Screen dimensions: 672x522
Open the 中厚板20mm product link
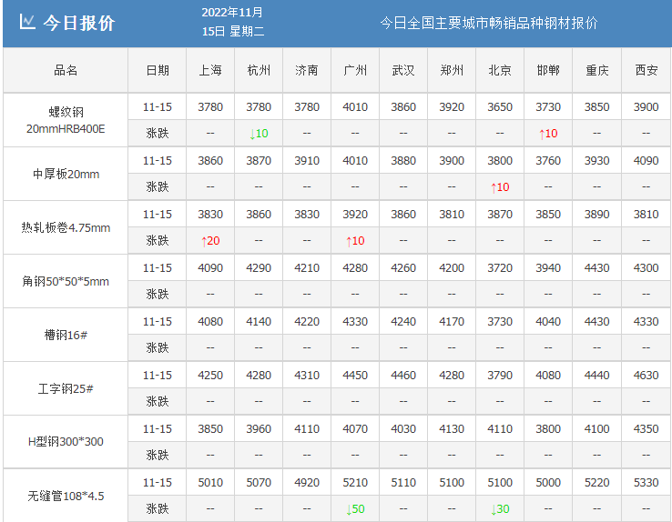[x=66, y=174]
